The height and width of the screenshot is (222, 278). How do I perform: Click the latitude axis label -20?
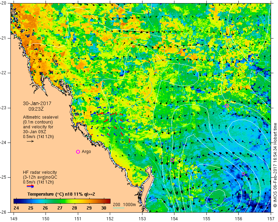[3, 3]
